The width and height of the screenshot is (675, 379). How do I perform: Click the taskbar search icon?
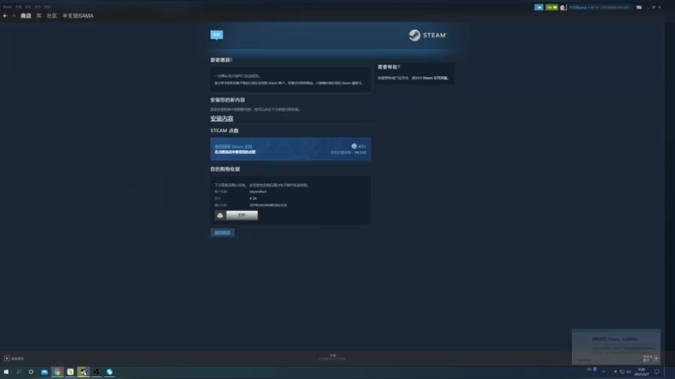point(19,371)
